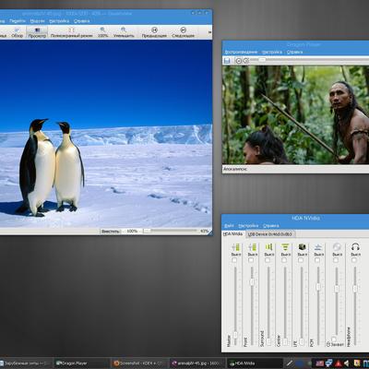The width and height of the screenshot is (369, 369).
Task: Click the Dragon Player seek slider
Action: tap(309, 60)
